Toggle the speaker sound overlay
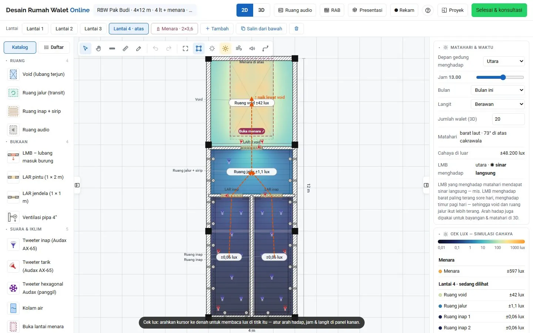The width and height of the screenshot is (533, 333). [x=252, y=48]
